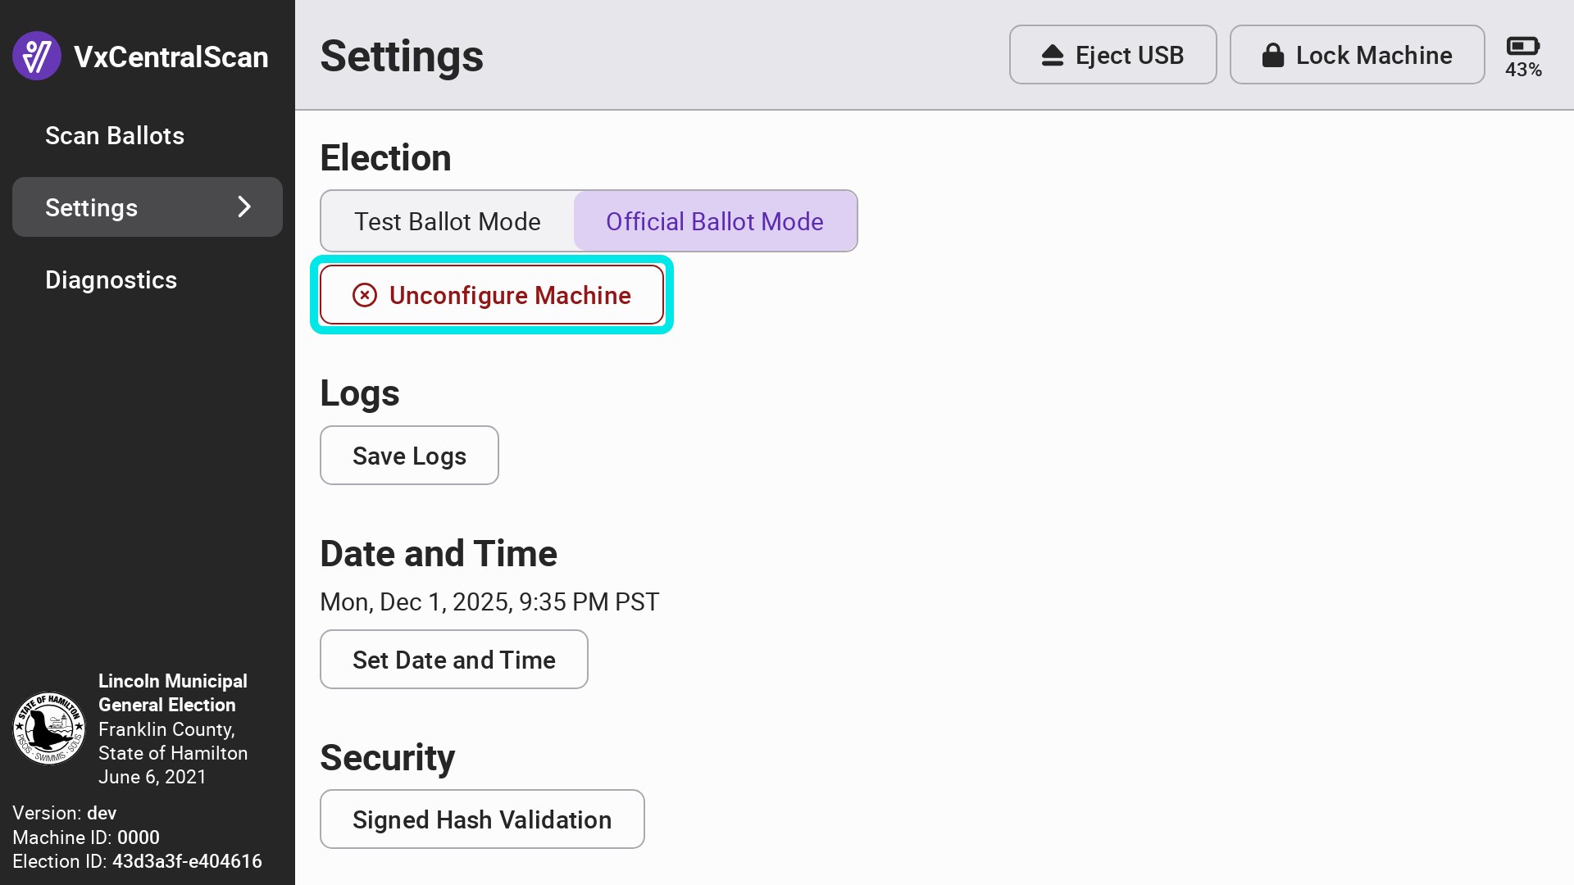This screenshot has height=885, width=1574.
Task: Click the 43% battery percentage text
Action: point(1523,70)
